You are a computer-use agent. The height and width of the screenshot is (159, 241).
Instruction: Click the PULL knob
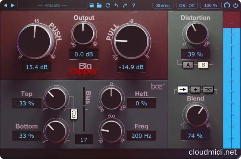pyautogui.click(x=131, y=41)
